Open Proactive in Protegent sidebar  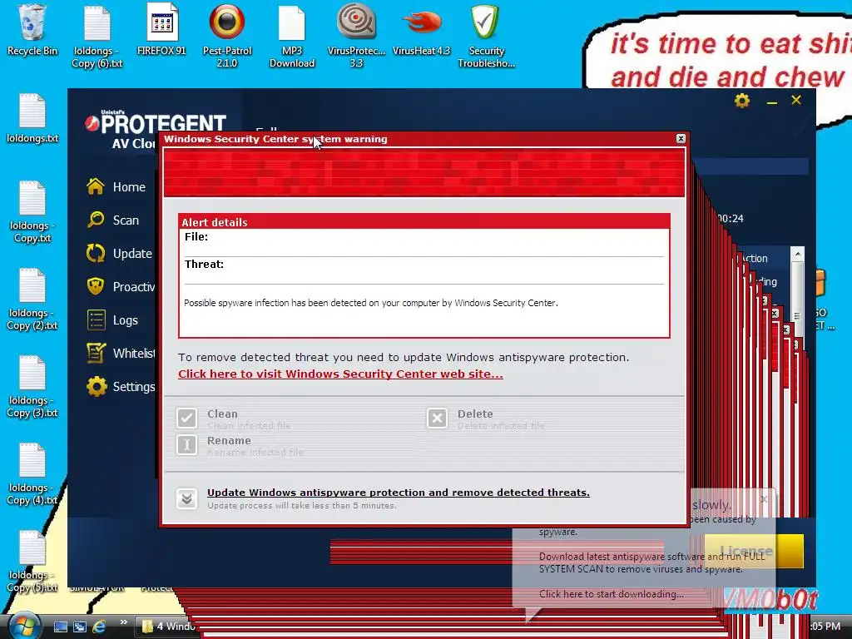point(121,286)
